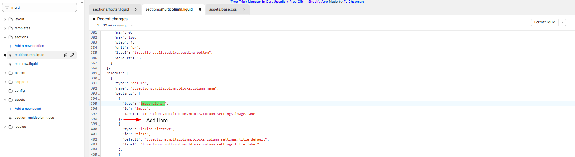Image resolution: width=575 pixels, height=157 pixels.
Task: Fold code at line 399
Action: tap(99, 125)
